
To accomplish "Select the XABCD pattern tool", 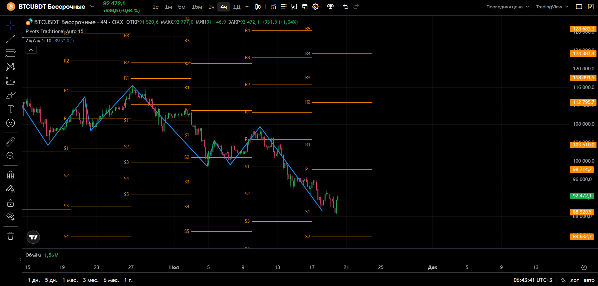I will 11,67.
